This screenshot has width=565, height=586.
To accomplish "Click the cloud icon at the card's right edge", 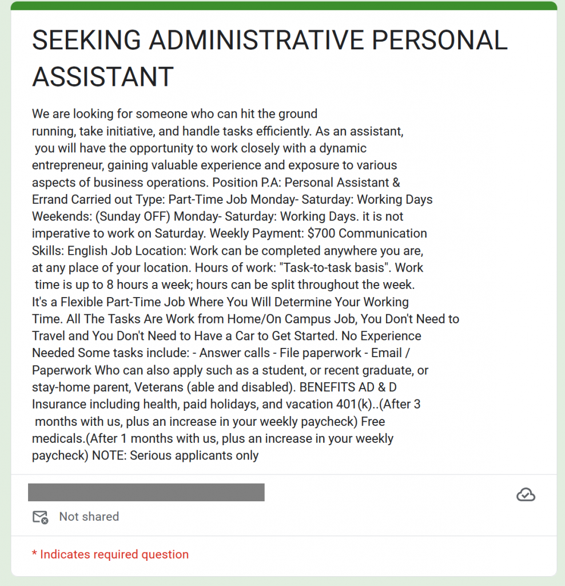I will click(x=526, y=494).
